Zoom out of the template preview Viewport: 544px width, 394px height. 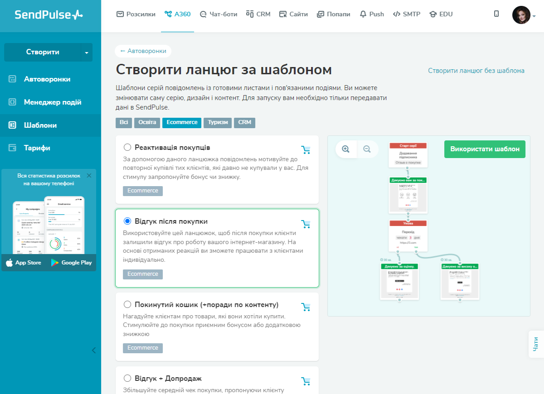tap(367, 149)
